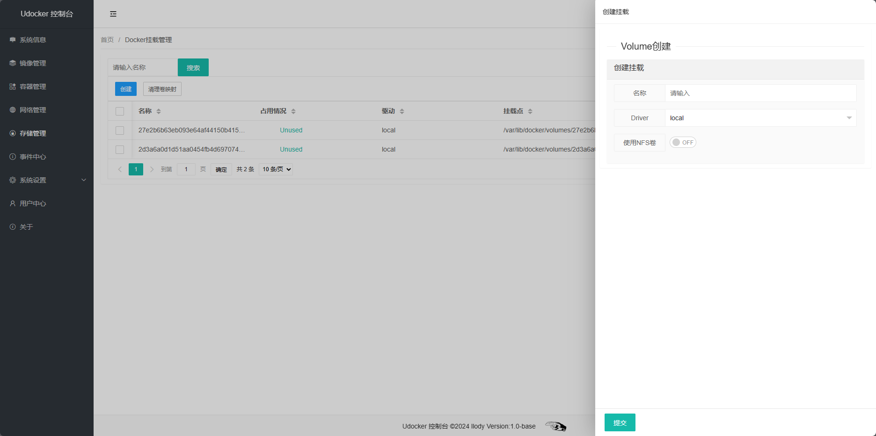Select page 1 in pagination

coord(136,169)
